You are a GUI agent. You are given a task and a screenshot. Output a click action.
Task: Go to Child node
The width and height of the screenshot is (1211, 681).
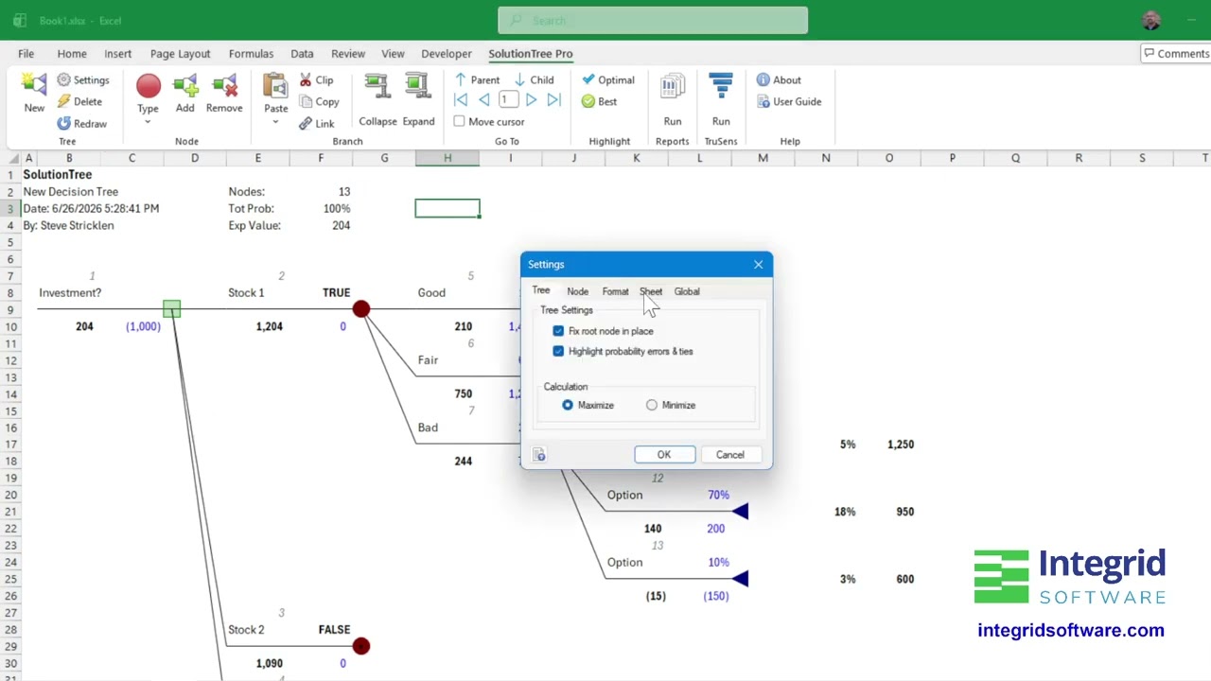tap(535, 80)
